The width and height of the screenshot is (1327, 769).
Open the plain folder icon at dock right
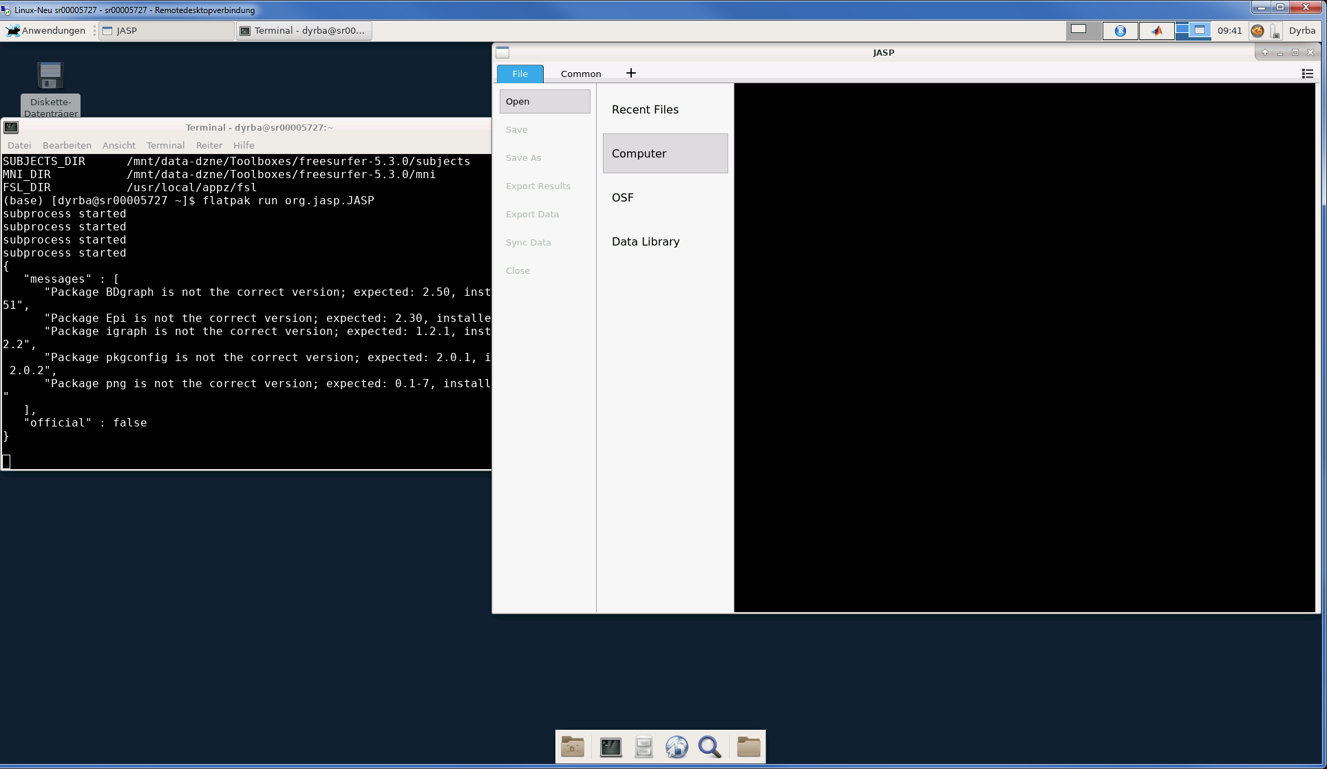click(748, 746)
